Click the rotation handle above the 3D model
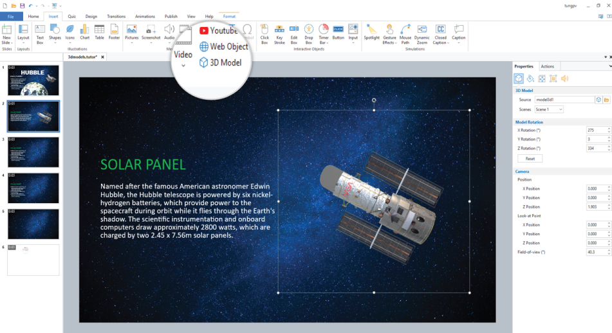Image resolution: width=612 pixels, height=333 pixels. pyautogui.click(x=374, y=100)
